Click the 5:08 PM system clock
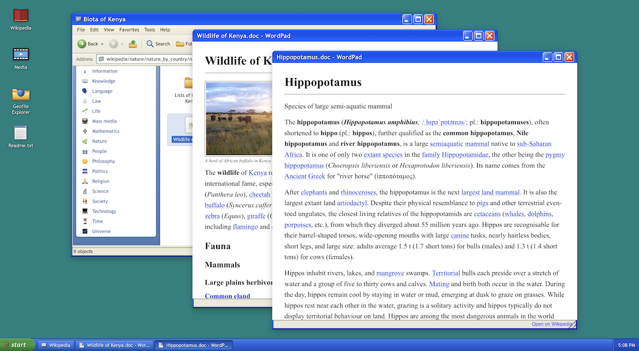This screenshot has height=351, width=639. click(x=626, y=345)
